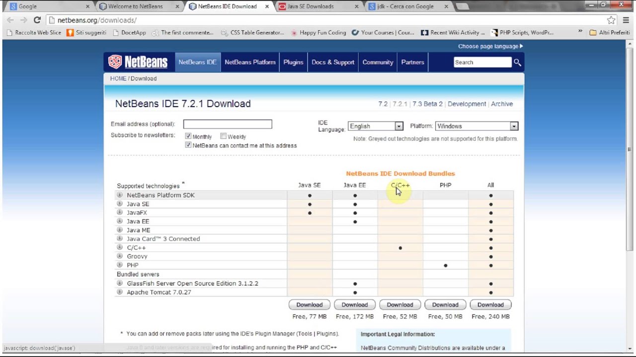Click info icon beside Apache Tomcat

coord(120,292)
